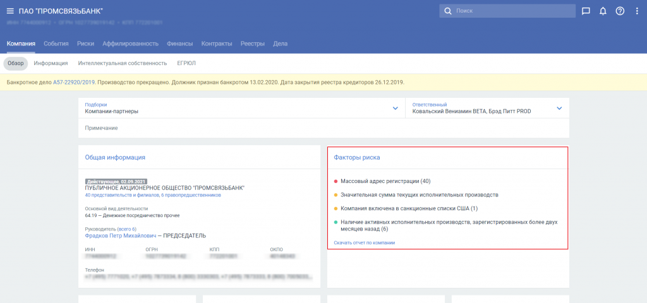The image size is (647, 303).
Task: Open the всего 6 managers link
Action: 126,229
